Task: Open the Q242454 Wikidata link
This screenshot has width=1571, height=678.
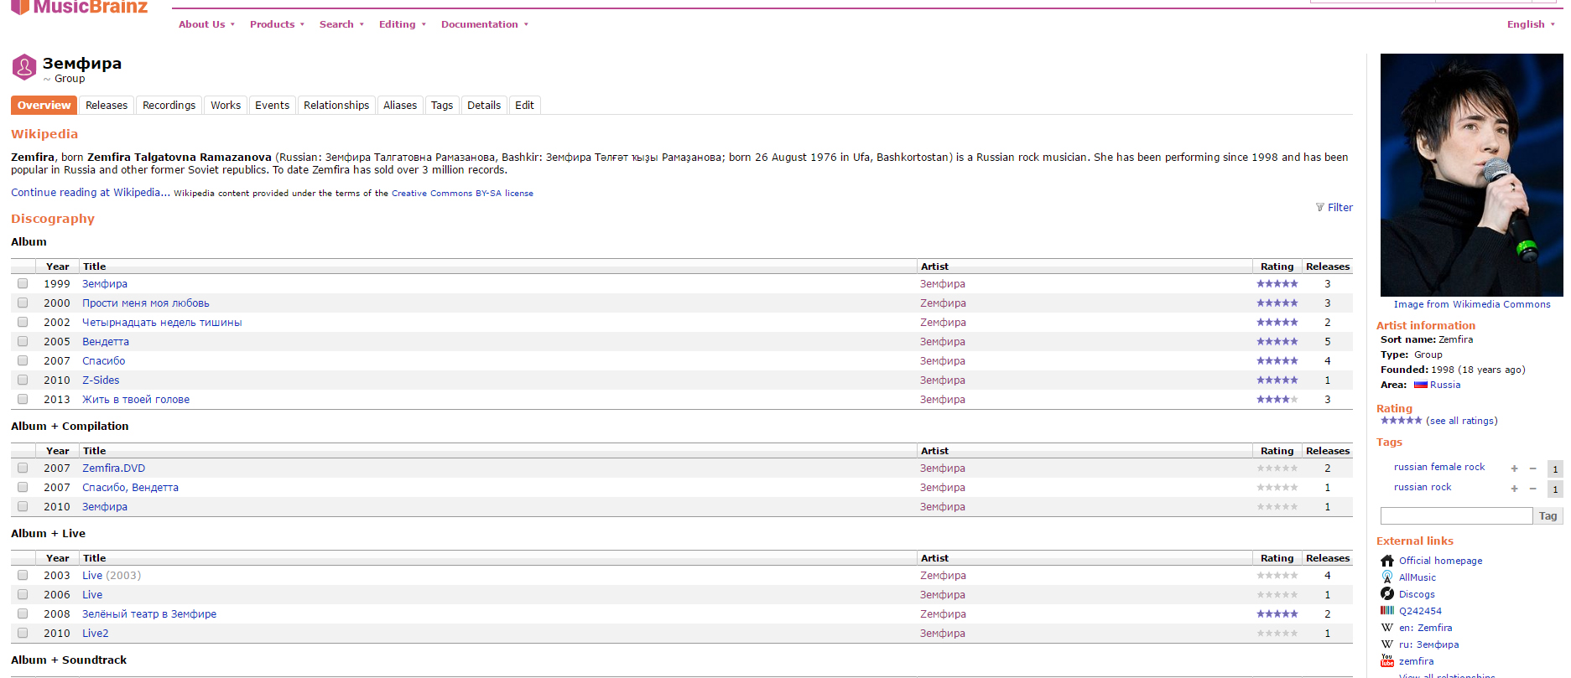Action: (x=1420, y=611)
